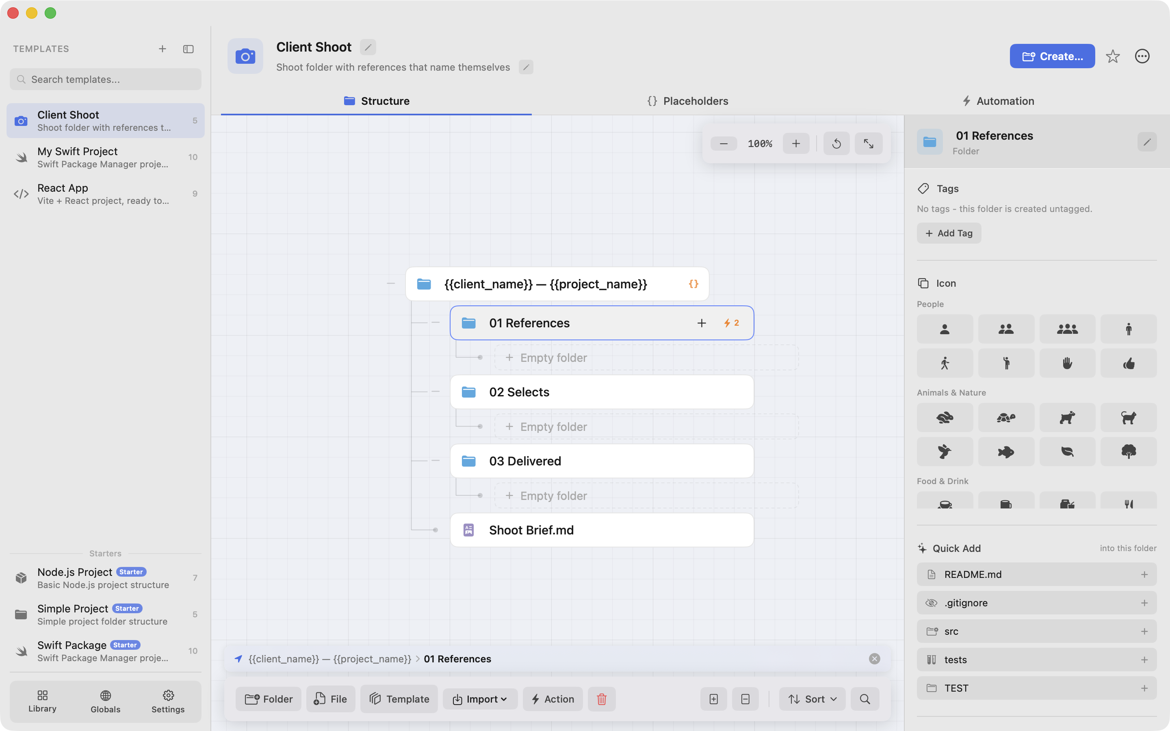Search the structure with magnifier icon
This screenshot has width=1170, height=731.
[865, 699]
